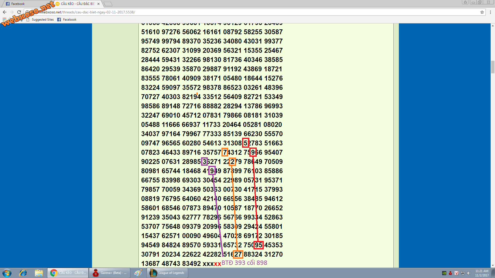Click the Chrome browser icon in taskbar
Image resolution: width=495 pixels, height=278 pixels.
coord(53,273)
